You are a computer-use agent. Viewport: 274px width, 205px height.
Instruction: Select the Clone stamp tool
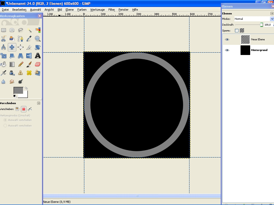(20, 73)
